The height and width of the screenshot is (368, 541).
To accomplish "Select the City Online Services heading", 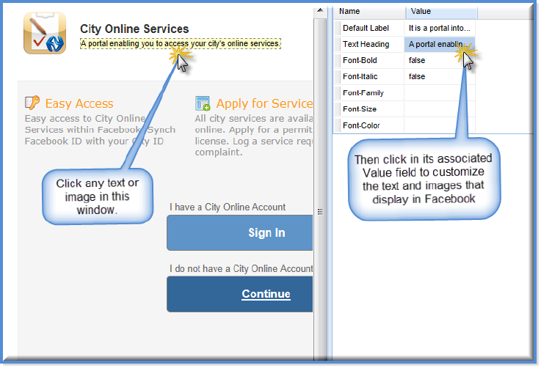I will click(134, 29).
